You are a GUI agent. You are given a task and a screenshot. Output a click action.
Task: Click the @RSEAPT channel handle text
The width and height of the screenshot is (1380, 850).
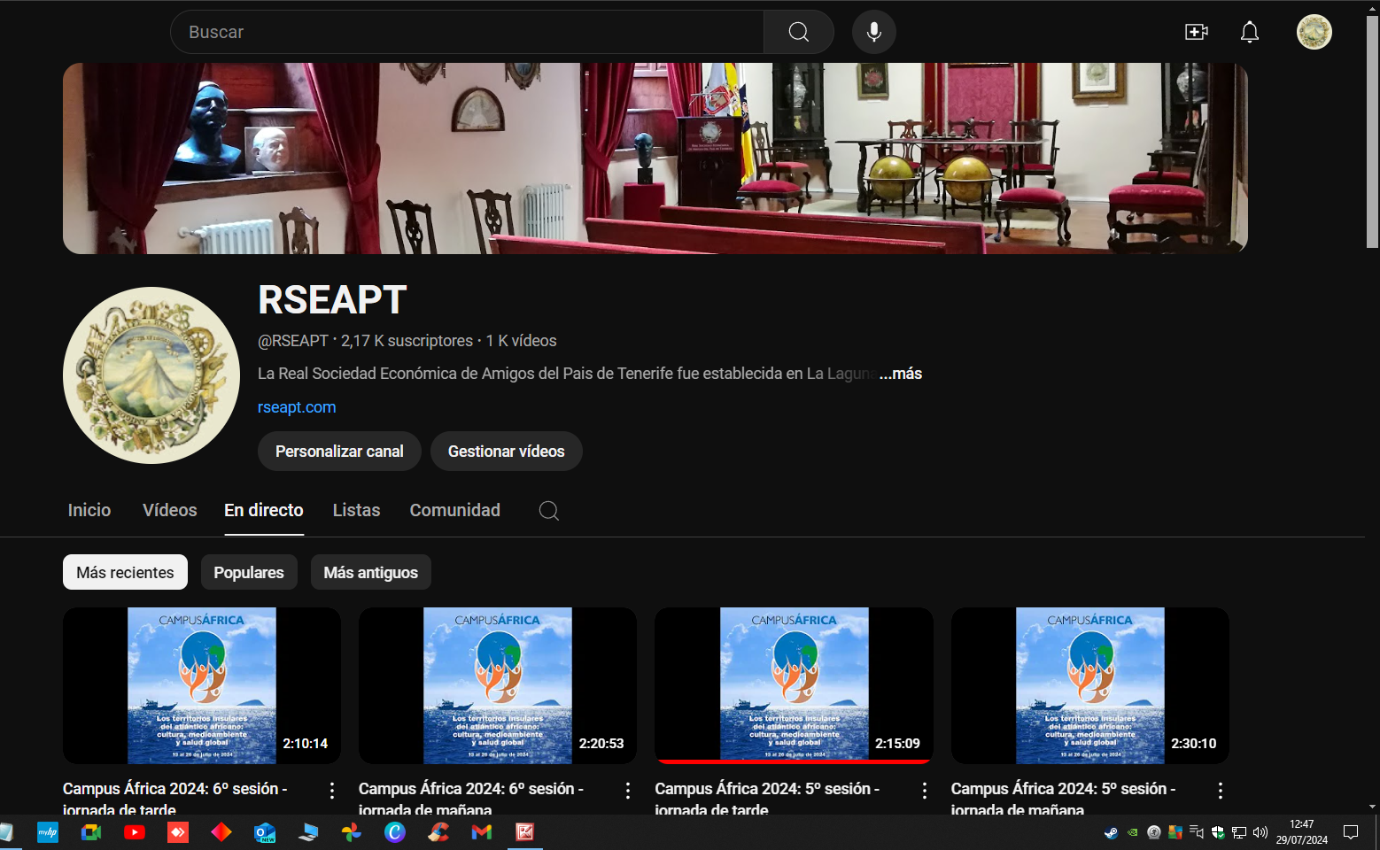click(x=293, y=341)
